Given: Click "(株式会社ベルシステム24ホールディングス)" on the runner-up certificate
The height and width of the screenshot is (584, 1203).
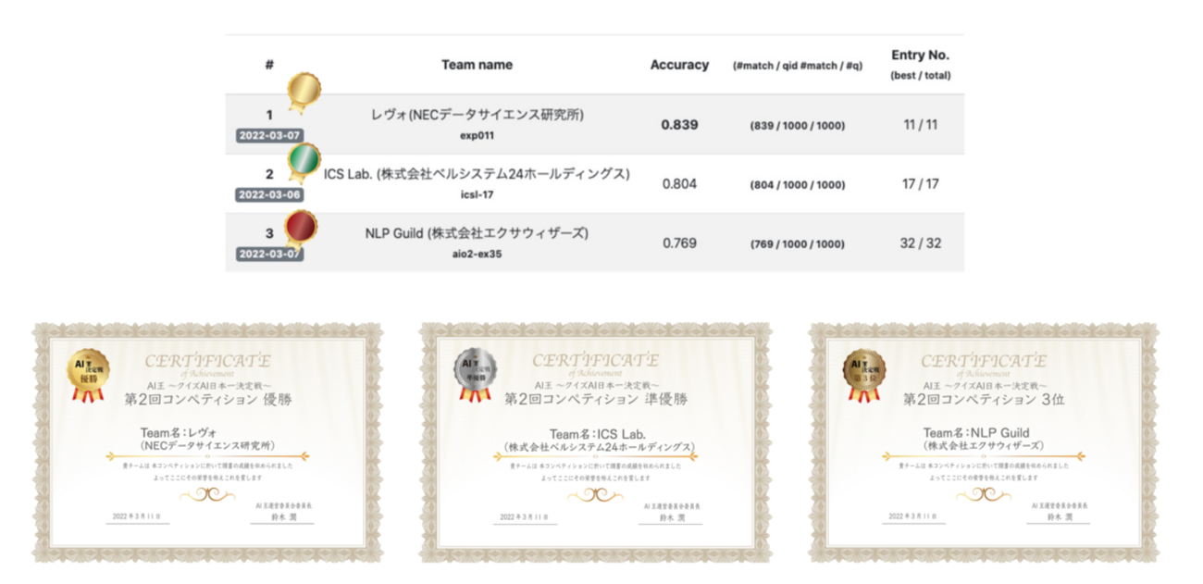Looking at the screenshot, I should (x=598, y=446).
